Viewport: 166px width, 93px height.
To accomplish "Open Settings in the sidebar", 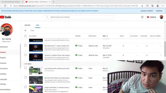I will coord(3,84).
